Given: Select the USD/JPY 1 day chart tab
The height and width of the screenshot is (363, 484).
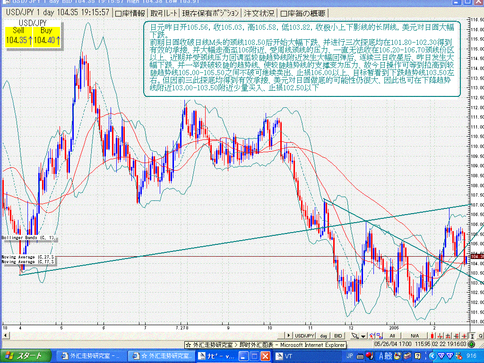Looking at the screenshot, I should (x=57, y=13).
